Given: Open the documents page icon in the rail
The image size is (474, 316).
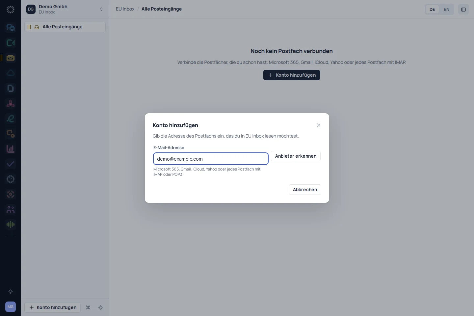Looking at the screenshot, I should 11,88.
